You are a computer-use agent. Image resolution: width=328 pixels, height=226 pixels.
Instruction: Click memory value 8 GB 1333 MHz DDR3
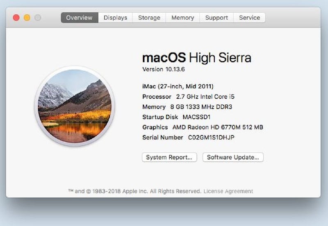(x=201, y=107)
